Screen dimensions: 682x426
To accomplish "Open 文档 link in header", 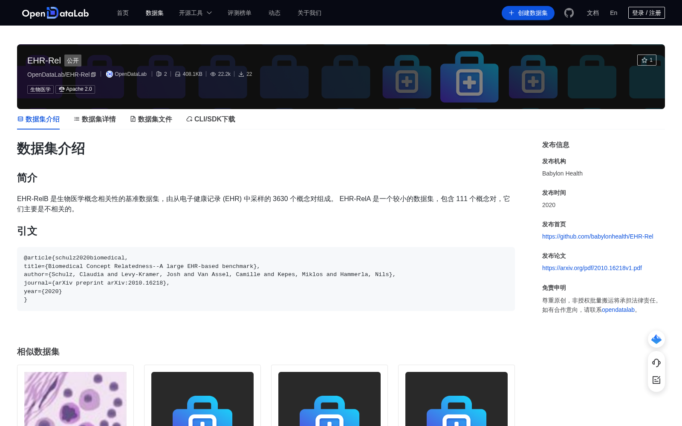I will 593,13.
